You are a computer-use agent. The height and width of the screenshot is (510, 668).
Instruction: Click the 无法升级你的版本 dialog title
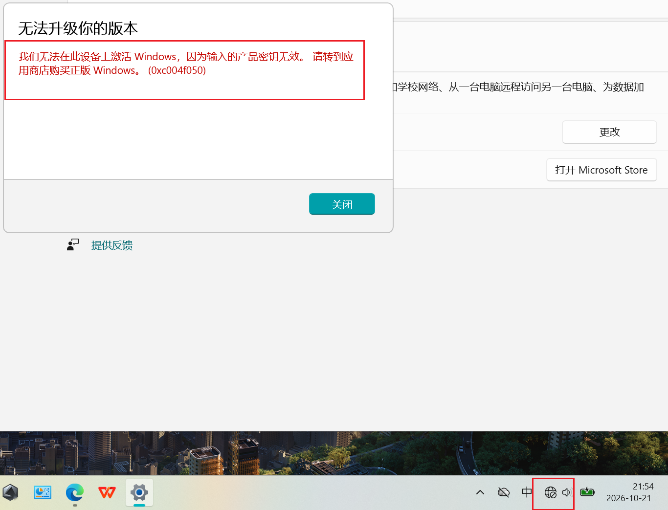tap(78, 28)
